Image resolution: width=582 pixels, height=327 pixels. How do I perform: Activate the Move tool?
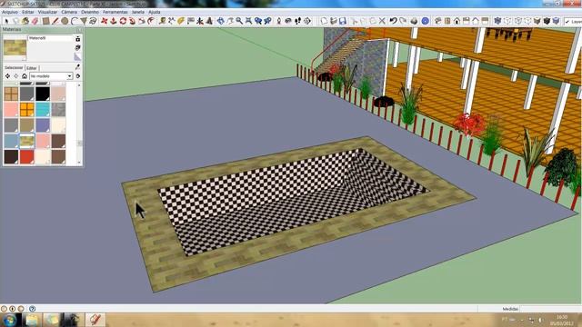pos(104,21)
